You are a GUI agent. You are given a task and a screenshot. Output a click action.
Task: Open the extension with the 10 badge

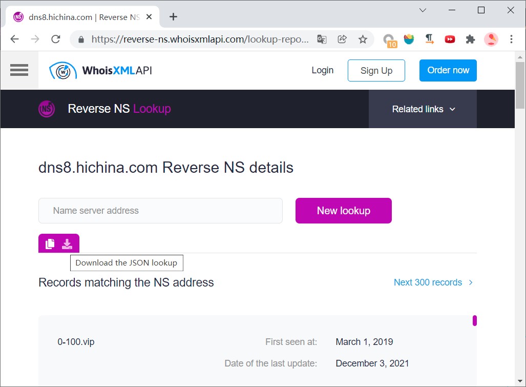point(390,40)
